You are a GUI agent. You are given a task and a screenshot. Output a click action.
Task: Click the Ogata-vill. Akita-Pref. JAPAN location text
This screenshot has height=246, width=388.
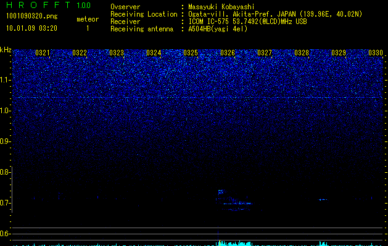coord(275,14)
